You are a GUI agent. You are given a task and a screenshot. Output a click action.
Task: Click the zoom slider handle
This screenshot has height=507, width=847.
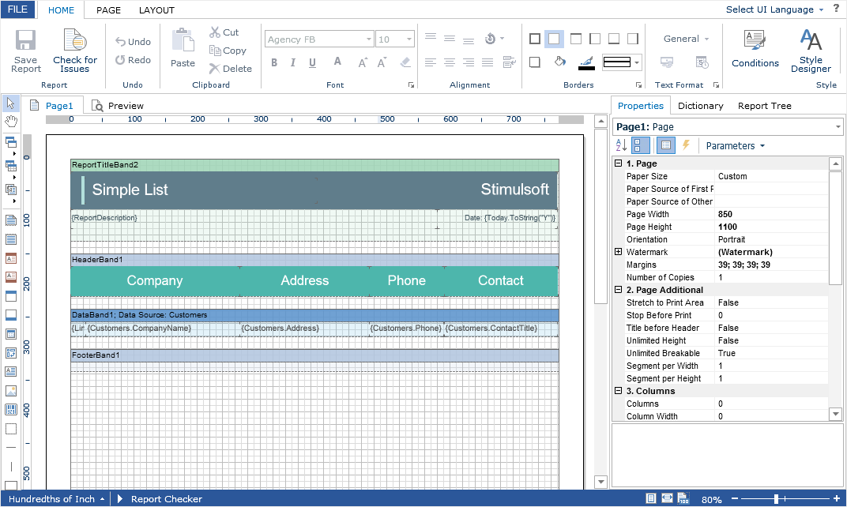pos(776,499)
